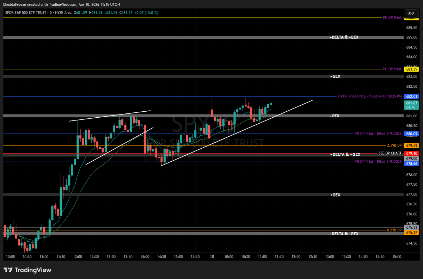
Task: Click the 678.00 tick on the price axis
Action: [412, 175]
